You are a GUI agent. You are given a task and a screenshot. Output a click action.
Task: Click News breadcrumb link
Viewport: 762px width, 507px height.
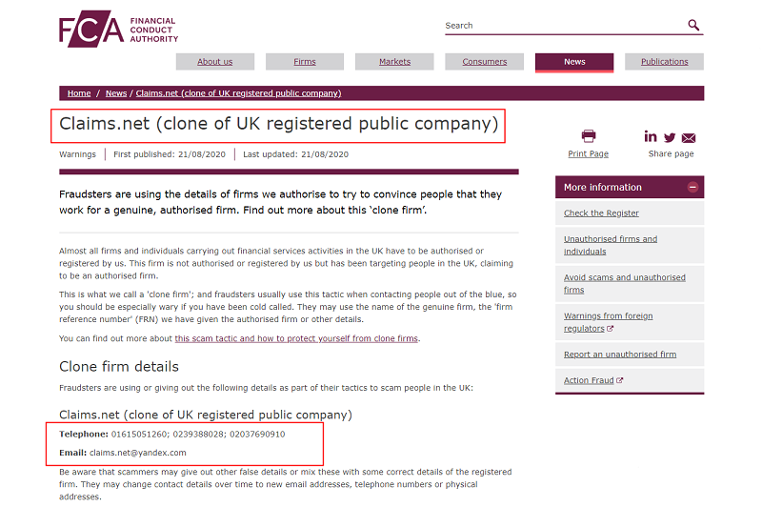point(116,93)
